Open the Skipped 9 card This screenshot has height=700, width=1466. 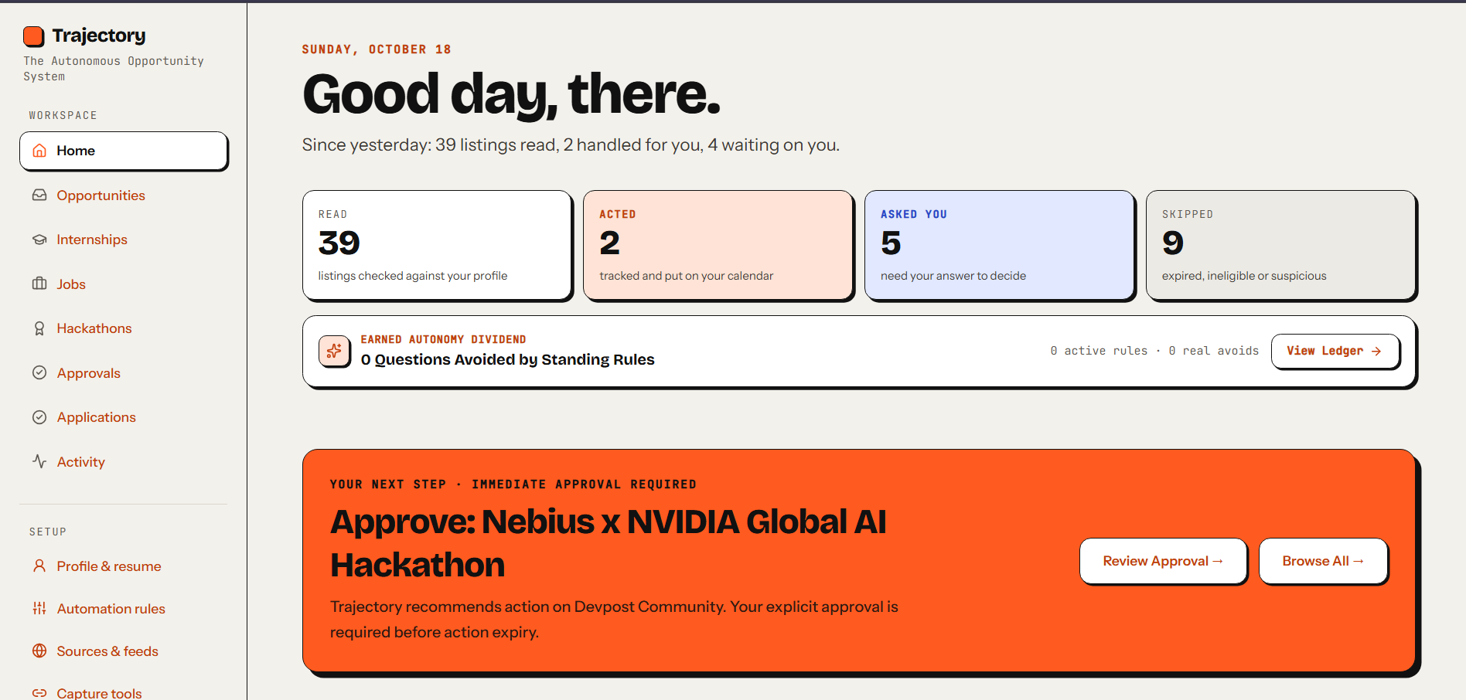(1280, 245)
